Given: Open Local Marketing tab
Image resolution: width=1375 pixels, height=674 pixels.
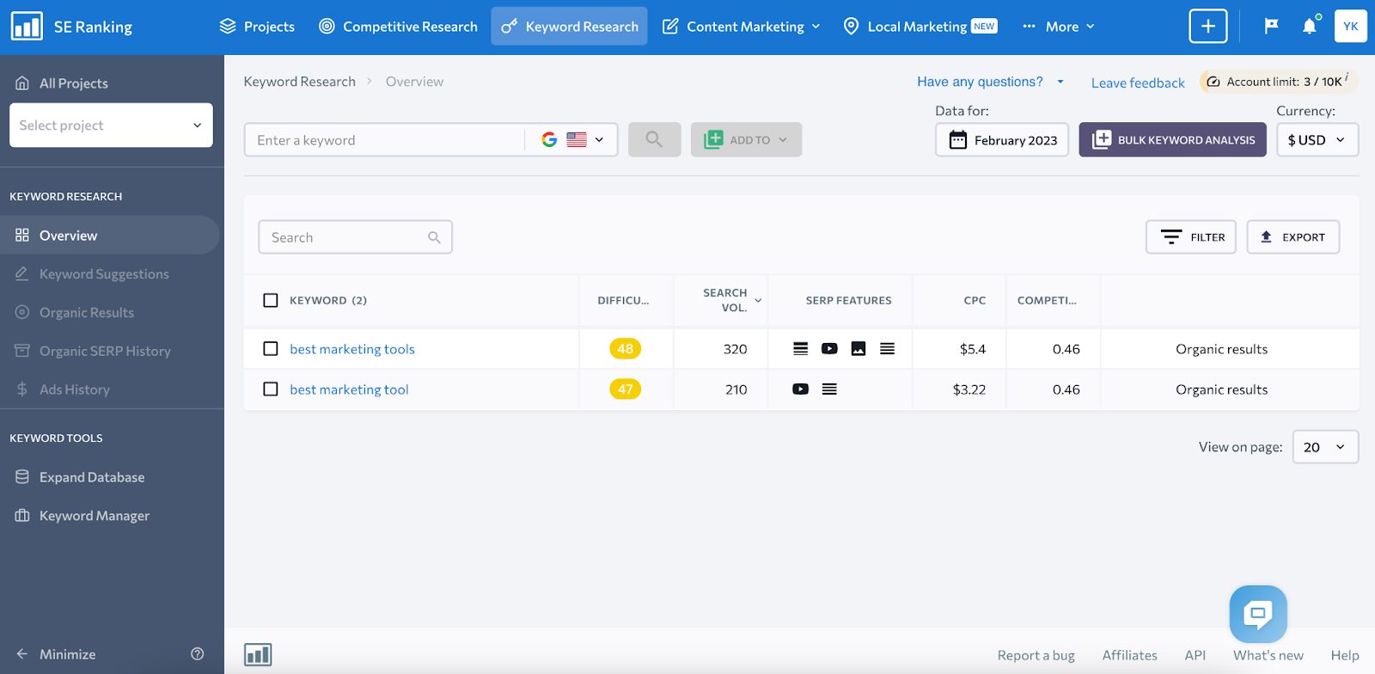Looking at the screenshot, I should (x=920, y=26).
